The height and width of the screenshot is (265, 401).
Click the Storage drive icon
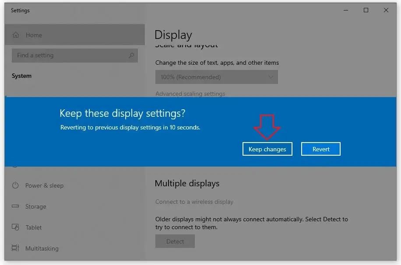coord(16,206)
